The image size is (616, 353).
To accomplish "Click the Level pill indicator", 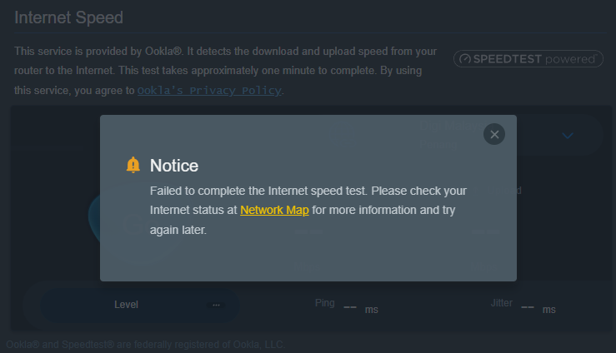I will (x=140, y=305).
